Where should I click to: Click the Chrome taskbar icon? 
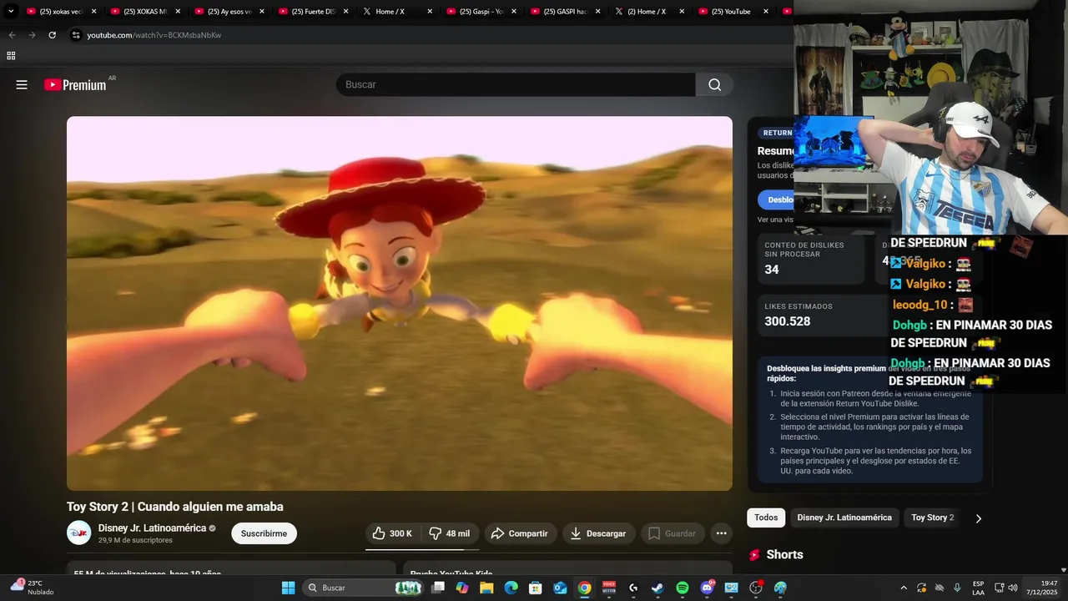click(x=585, y=588)
